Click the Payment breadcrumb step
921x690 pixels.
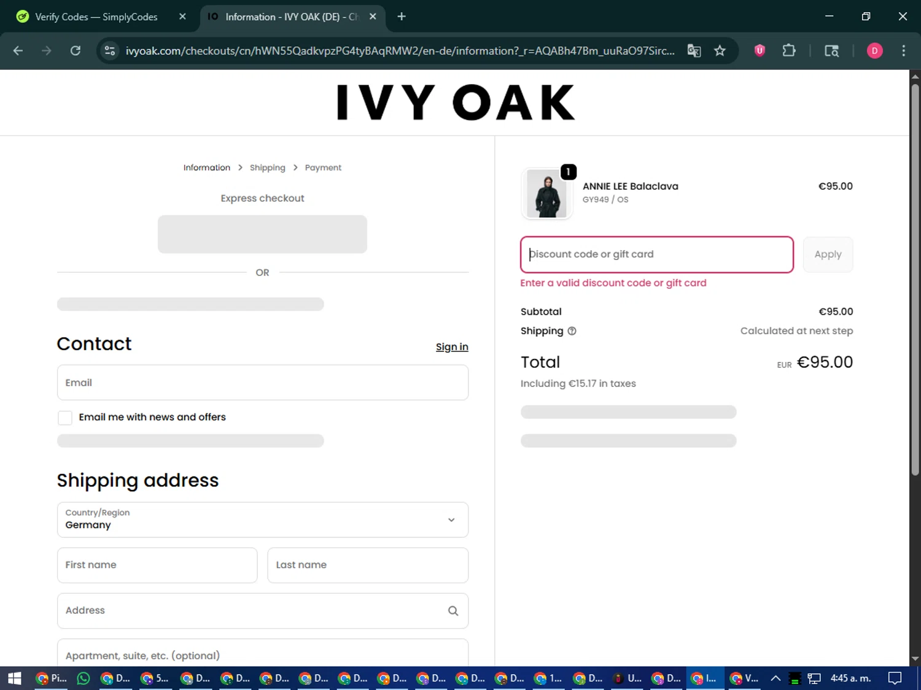(323, 167)
